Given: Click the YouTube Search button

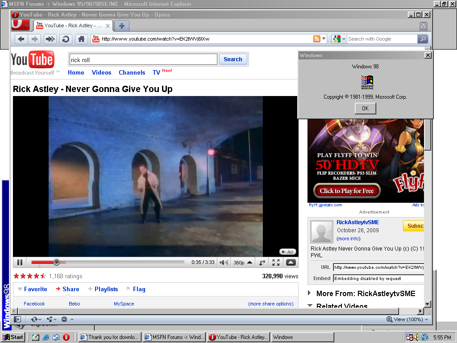Looking at the screenshot, I should (x=233, y=59).
